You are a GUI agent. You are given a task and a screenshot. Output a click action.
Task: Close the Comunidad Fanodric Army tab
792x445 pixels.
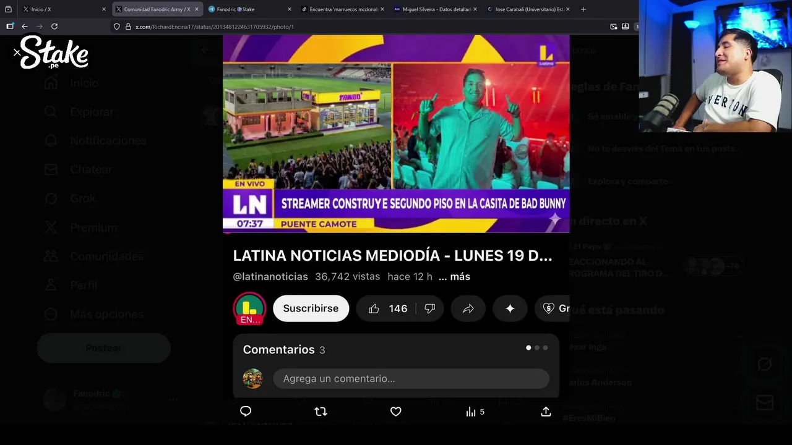[x=196, y=9]
